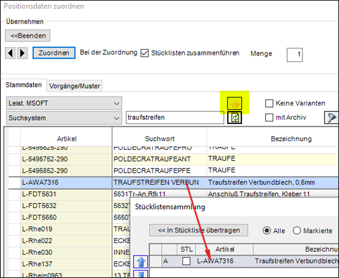
Task: Click the yellow highlighted orange icon
Action: [234, 103]
